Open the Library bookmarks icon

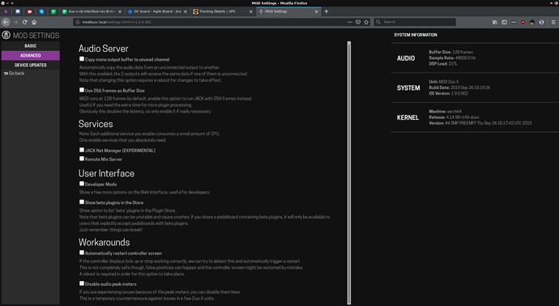click(495, 22)
